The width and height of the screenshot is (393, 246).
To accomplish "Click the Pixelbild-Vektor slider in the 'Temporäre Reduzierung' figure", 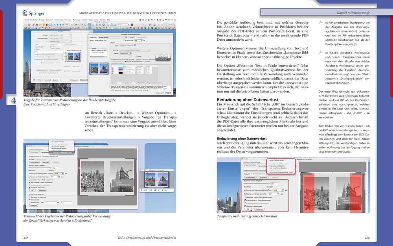I will (256, 184).
